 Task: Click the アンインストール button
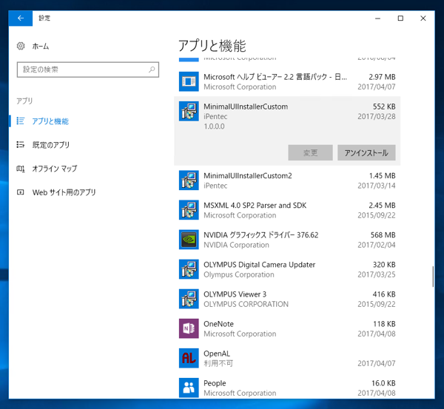(x=366, y=153)
